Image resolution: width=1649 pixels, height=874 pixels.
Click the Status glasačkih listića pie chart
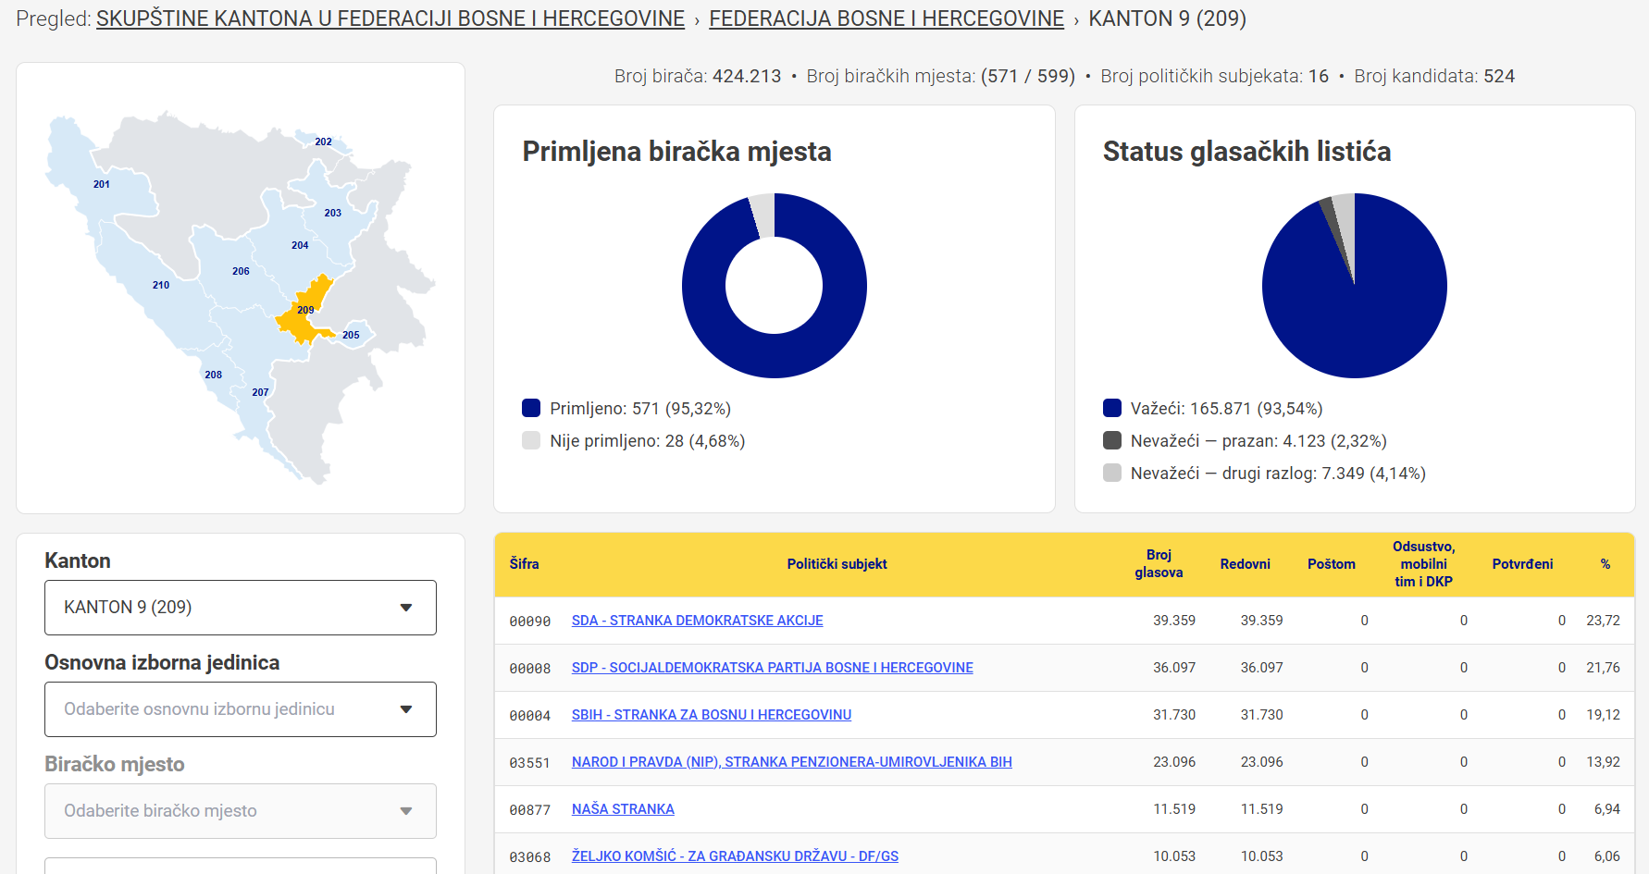[1355, 286]
